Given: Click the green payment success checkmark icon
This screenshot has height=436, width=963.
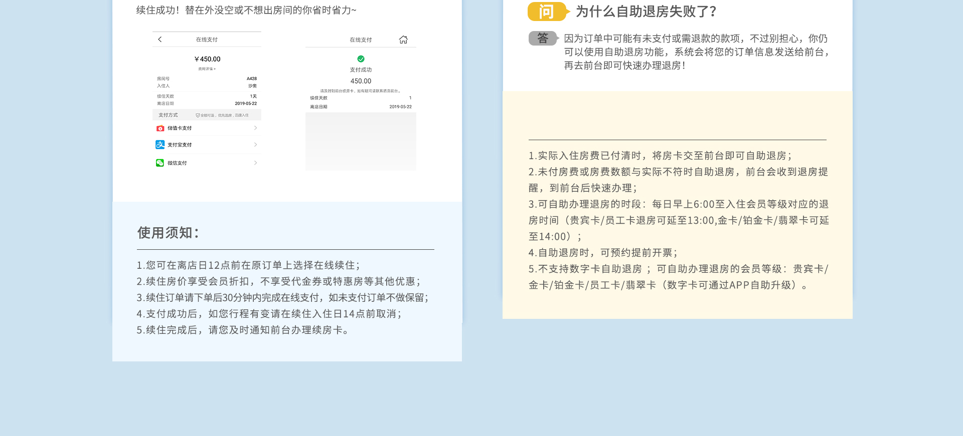Looking at the screenshot, I should 361,59.
